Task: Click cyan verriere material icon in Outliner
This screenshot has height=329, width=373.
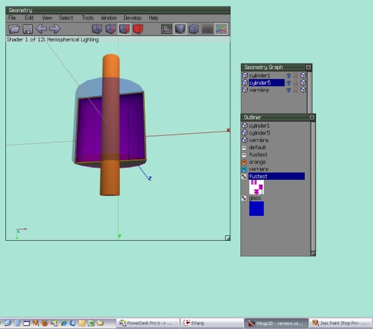Action: pos(244,169)
